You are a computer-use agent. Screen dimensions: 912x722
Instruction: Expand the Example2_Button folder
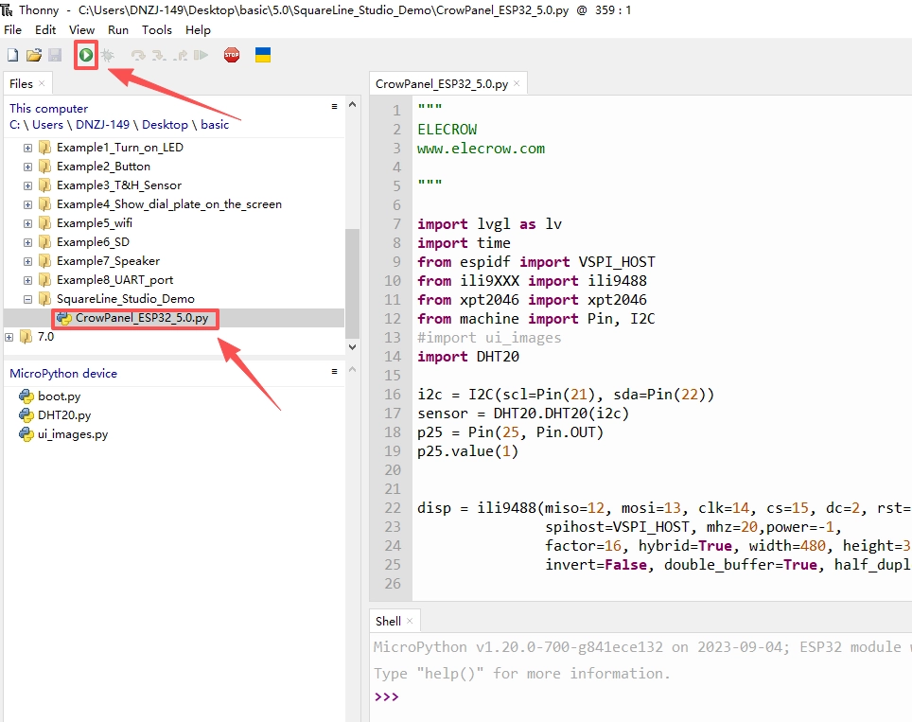coord(28,167)
